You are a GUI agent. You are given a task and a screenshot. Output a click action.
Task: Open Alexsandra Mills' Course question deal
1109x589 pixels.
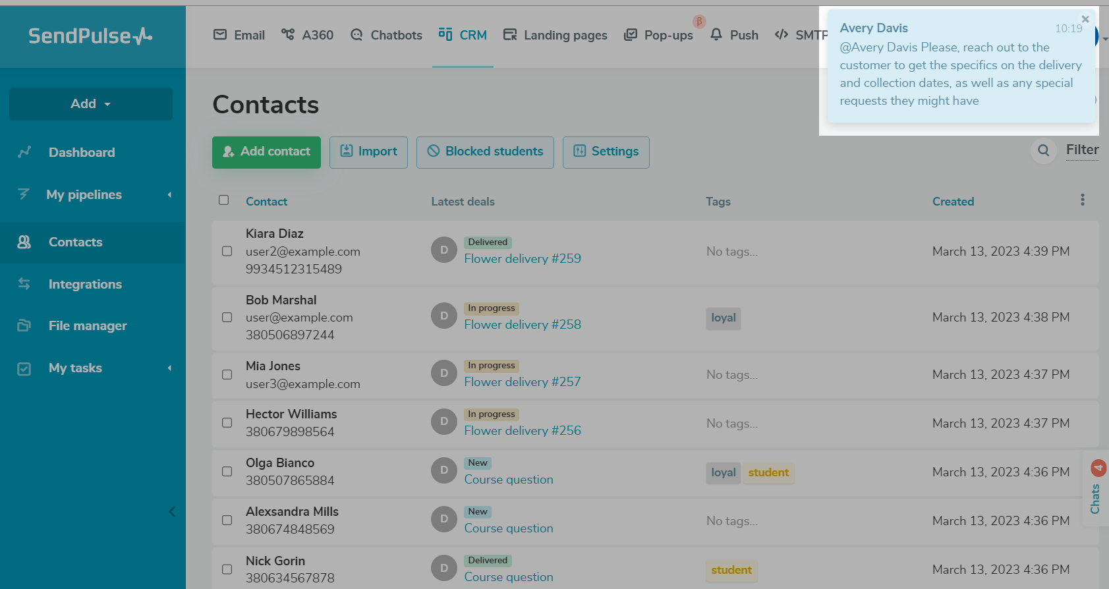[x=509, y=528]
